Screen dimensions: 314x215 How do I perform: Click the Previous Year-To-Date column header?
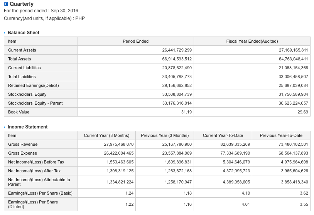[281, 135]
